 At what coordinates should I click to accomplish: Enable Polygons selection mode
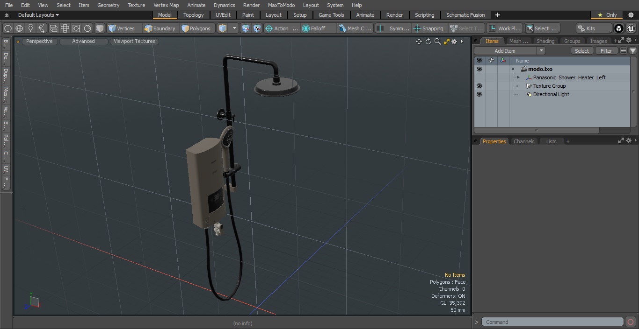coord(196,28)
